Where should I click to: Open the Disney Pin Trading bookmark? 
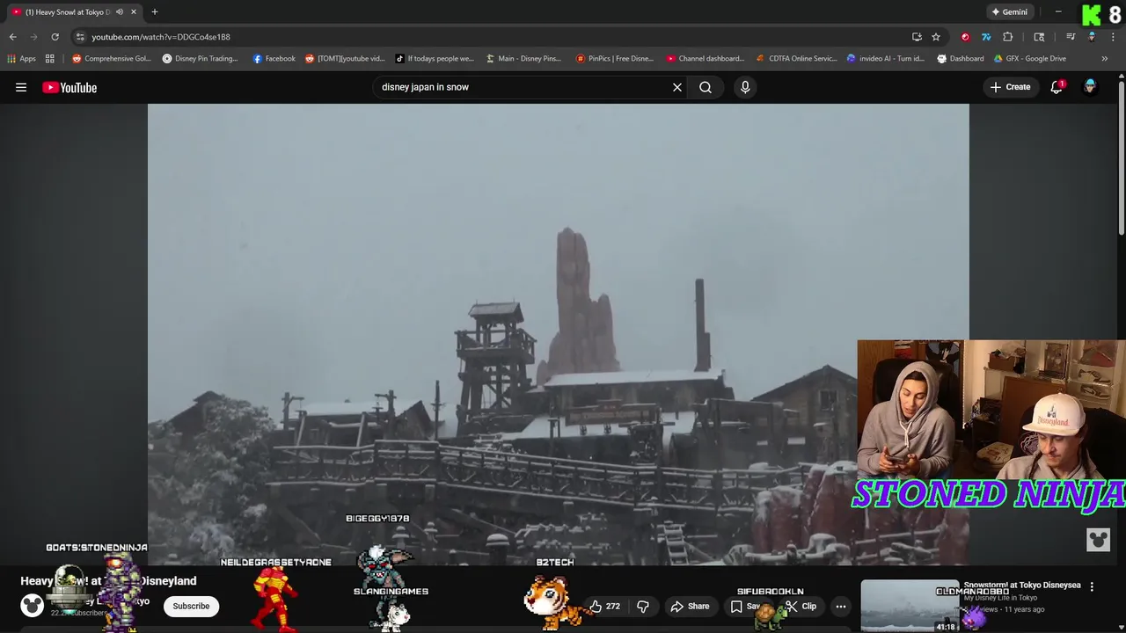pos(201,59)
